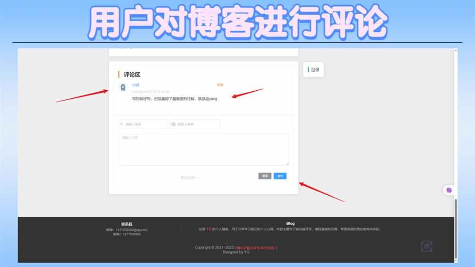
Task: Open the red ICP registration link in footer
Action: 257,248
